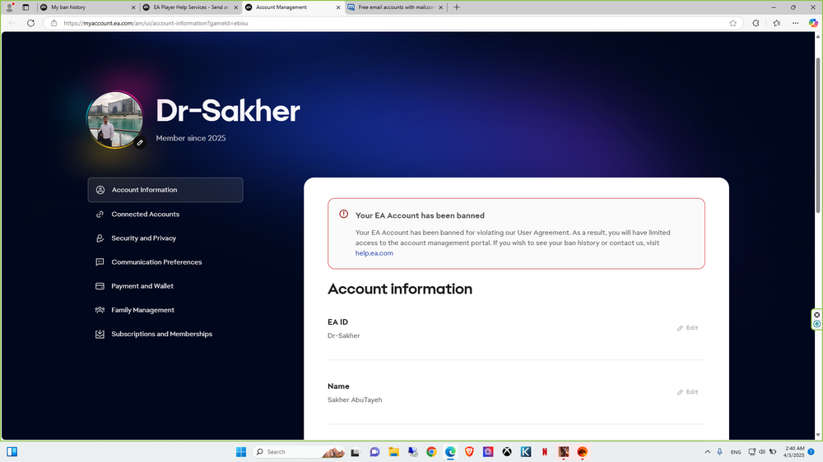Open browser Settings and more menu

click(796, 23)
